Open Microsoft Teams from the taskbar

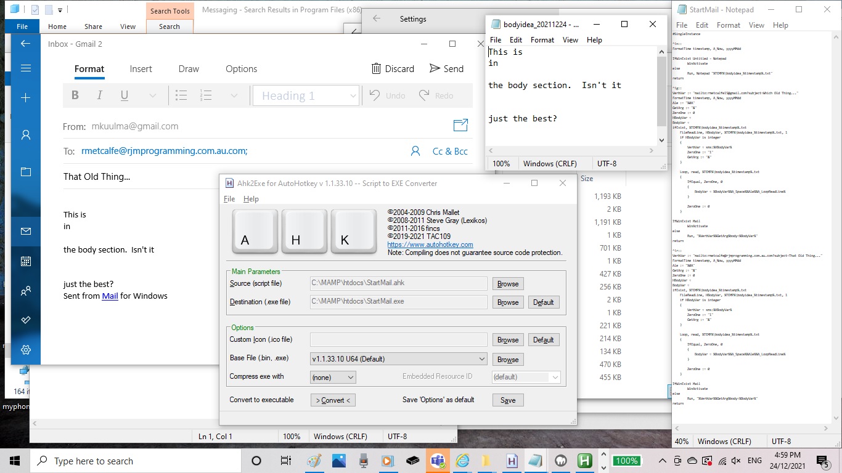[438, 461]
